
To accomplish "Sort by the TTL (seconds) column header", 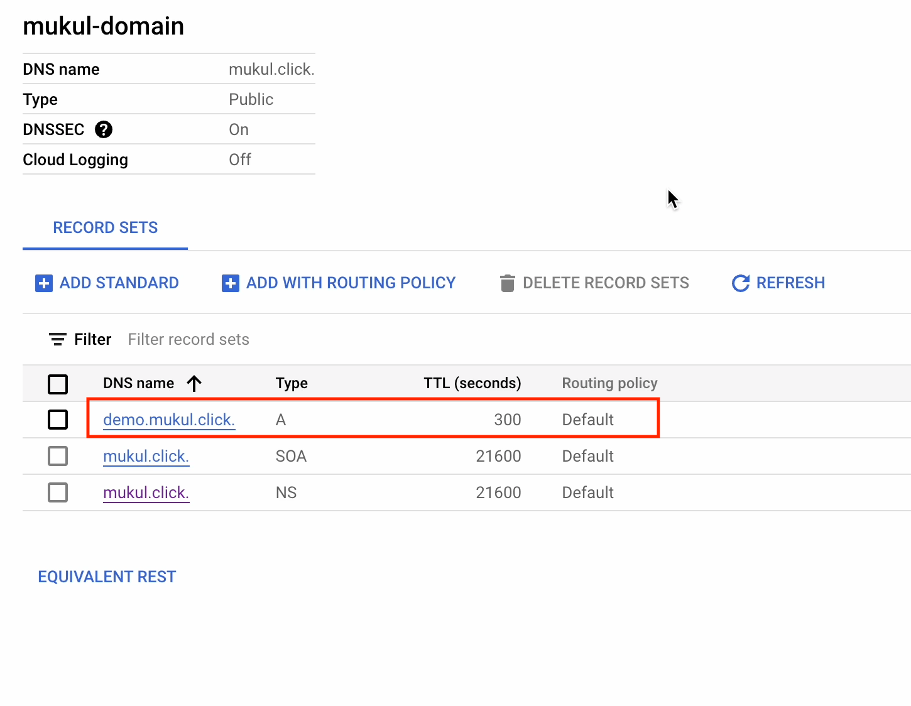I will pos(472,383).
